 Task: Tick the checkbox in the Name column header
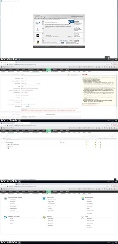[5, 141]
